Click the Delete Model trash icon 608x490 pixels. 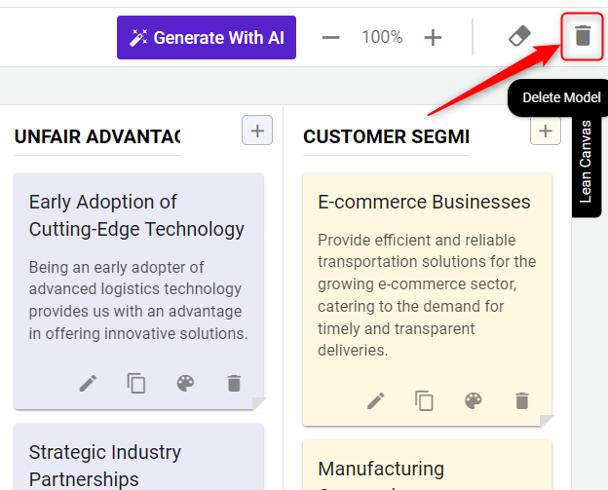coord(583,36)
